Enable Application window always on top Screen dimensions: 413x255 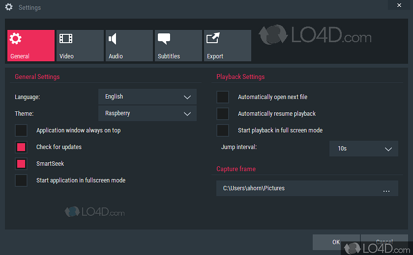[x=21, y=130]
